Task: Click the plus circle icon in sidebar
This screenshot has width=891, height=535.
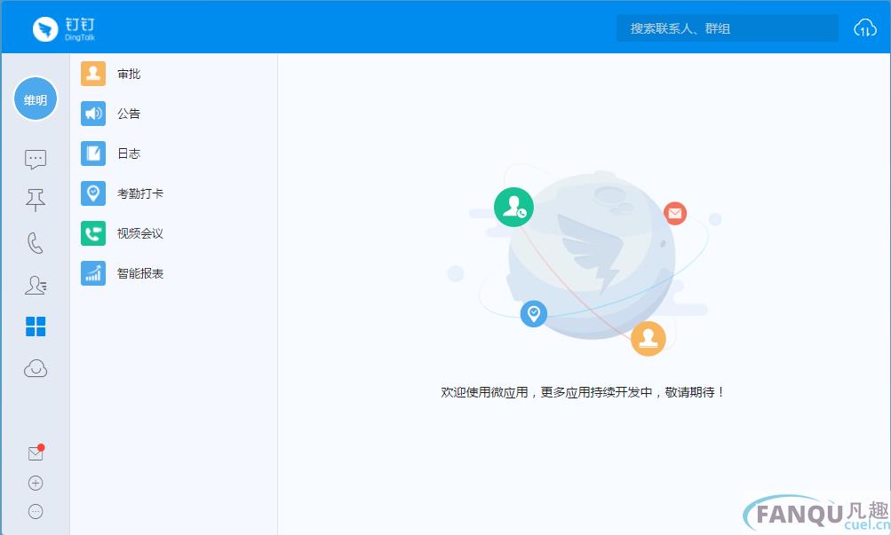Action: click(x=36, y=483)
